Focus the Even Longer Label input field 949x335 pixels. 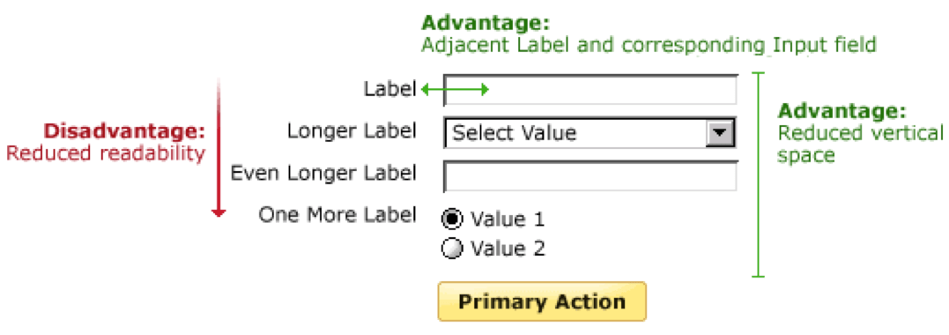click(x=590, y=176)
